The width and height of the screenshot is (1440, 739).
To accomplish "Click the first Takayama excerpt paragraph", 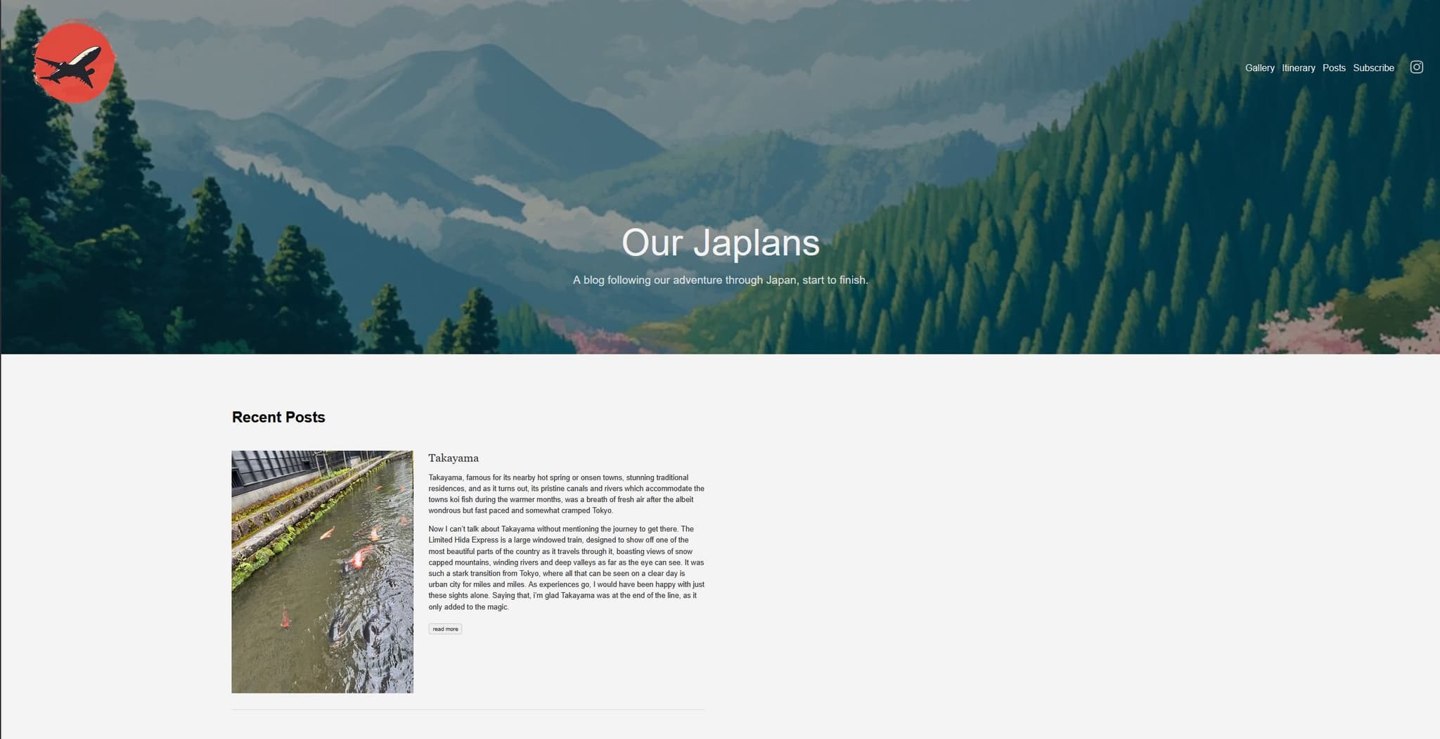I will 566,494.
